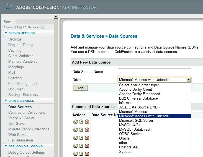203x157 pixels.
Task: Choose Microsoft SQL Server driver
Action: pyautogui.click(x=155, y=120)
